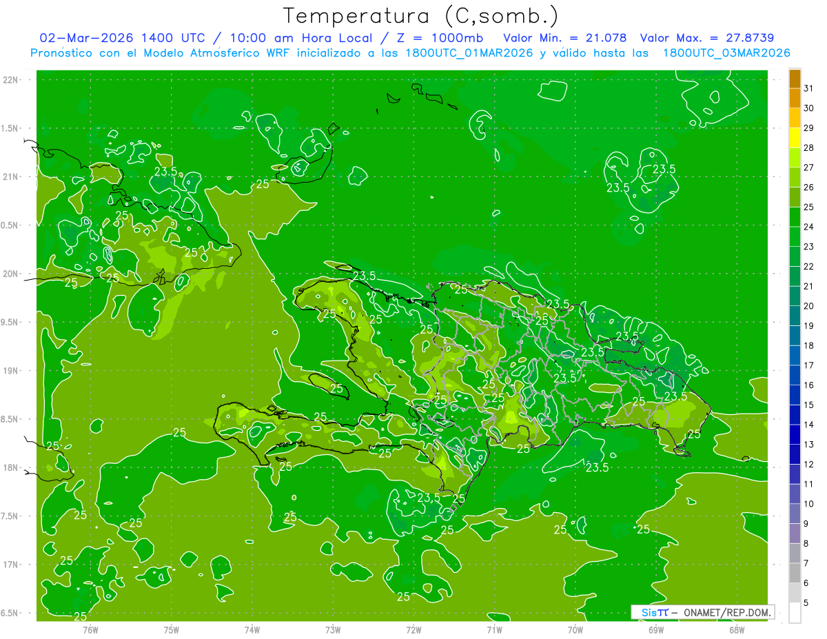Click the 22N latitude label
Image resolution: width=827 pixels, height=639 pixels.
[x=10, y=80]
